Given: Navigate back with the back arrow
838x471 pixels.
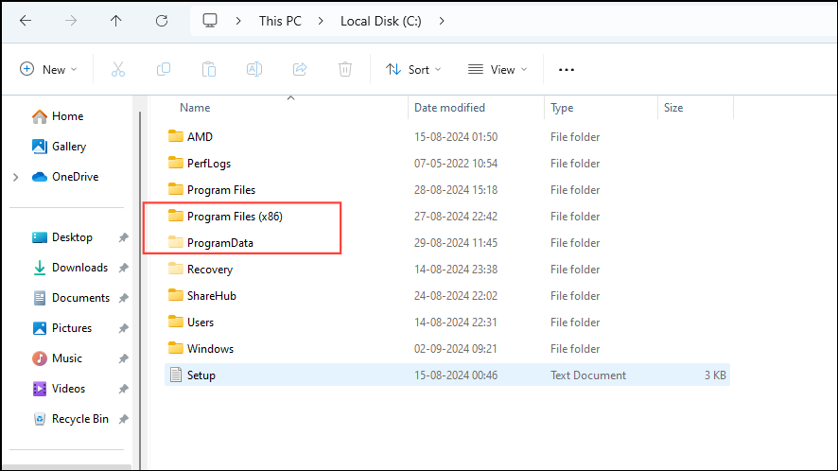Looking at the screenshot, I should 26,21.
